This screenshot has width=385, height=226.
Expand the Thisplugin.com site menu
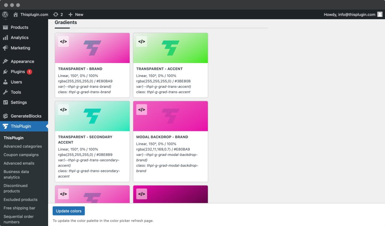pyautogui.click(x=30, y=15)
